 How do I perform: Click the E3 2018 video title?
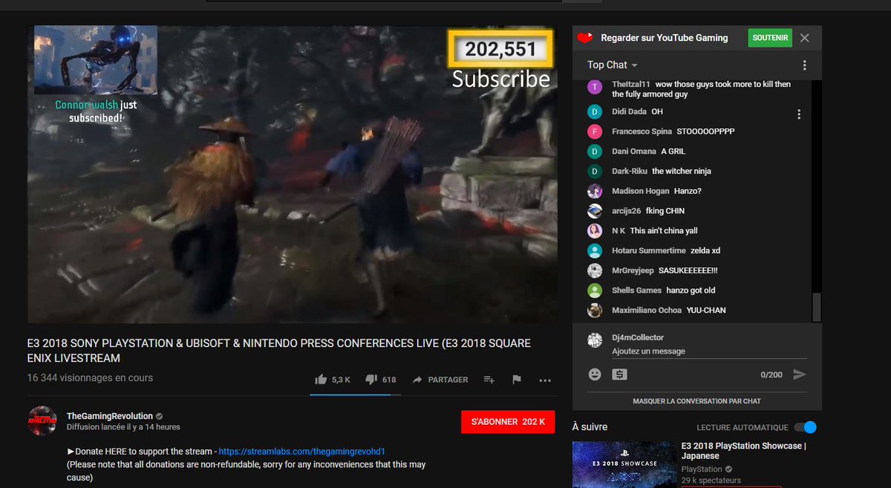point(279,351)
